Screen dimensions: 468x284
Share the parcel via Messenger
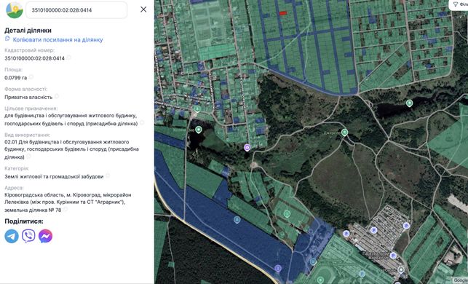click(x=45, y=236)
